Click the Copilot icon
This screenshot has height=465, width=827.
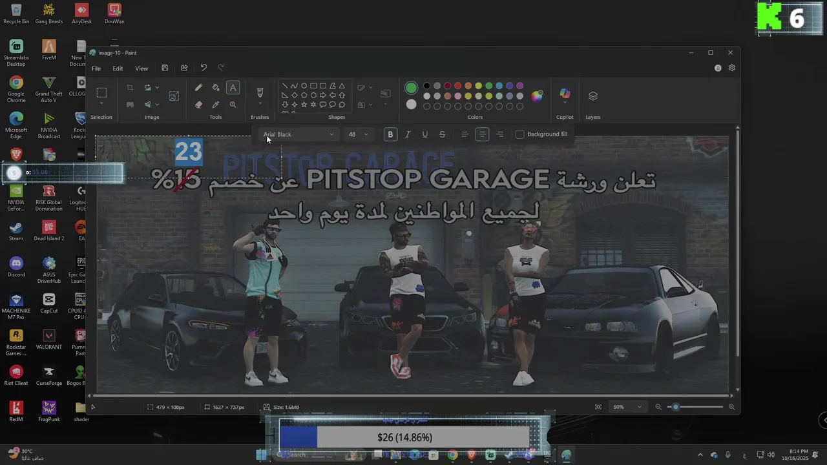(x=565, y=94)
